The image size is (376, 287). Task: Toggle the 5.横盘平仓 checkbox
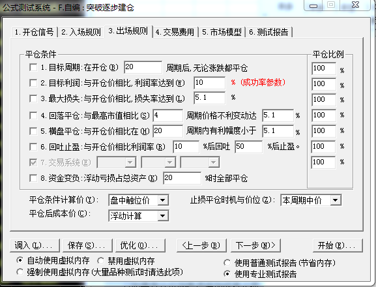[x=33, y=131]
